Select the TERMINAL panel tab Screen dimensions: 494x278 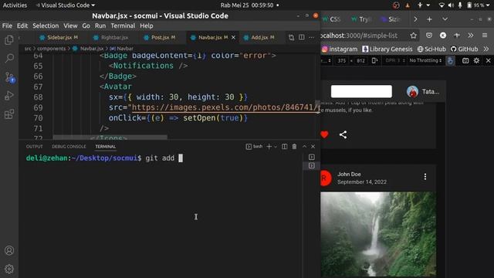[105, 147]
